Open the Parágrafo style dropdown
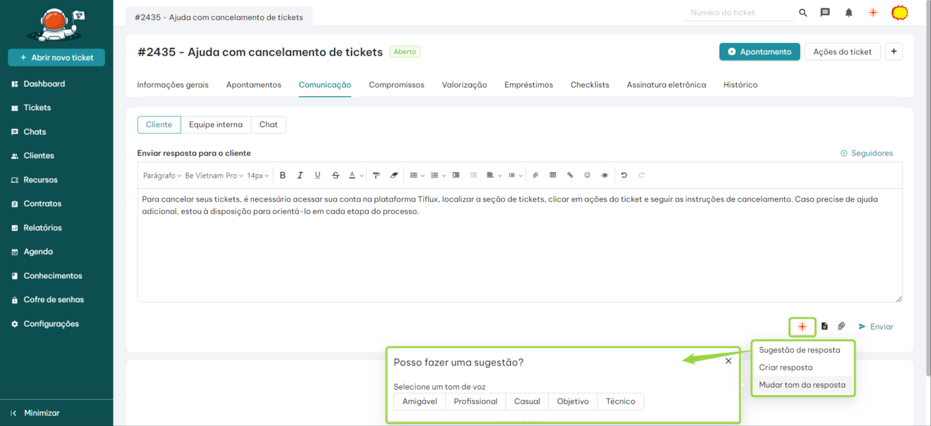 [162, 175]
